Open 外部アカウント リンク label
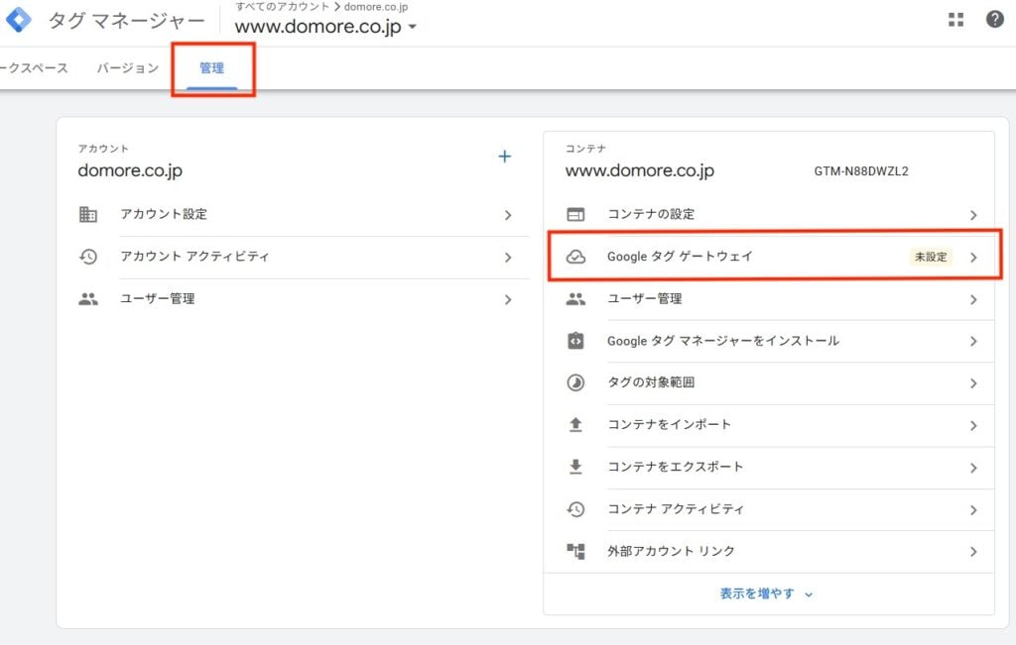Image resolution: width=1016 pixels, height=645 pixels. coord(672,551)
